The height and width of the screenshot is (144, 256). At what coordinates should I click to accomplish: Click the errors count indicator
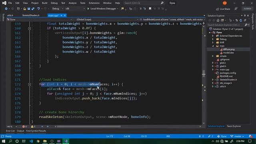(24, 126)
